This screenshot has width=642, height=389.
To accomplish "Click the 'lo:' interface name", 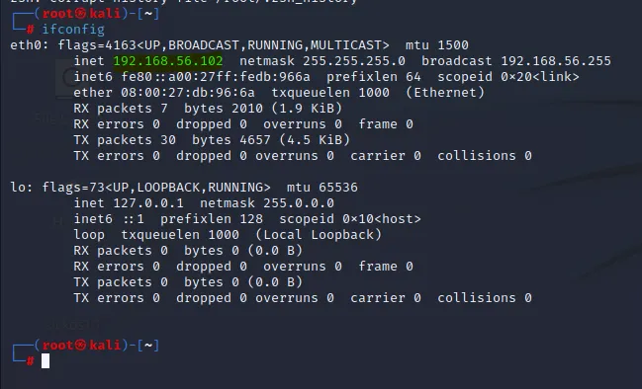I will point(22,188).
